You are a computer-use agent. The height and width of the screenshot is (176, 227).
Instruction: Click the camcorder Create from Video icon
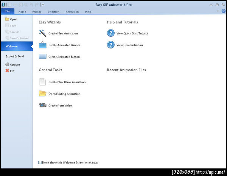[43, 105]
